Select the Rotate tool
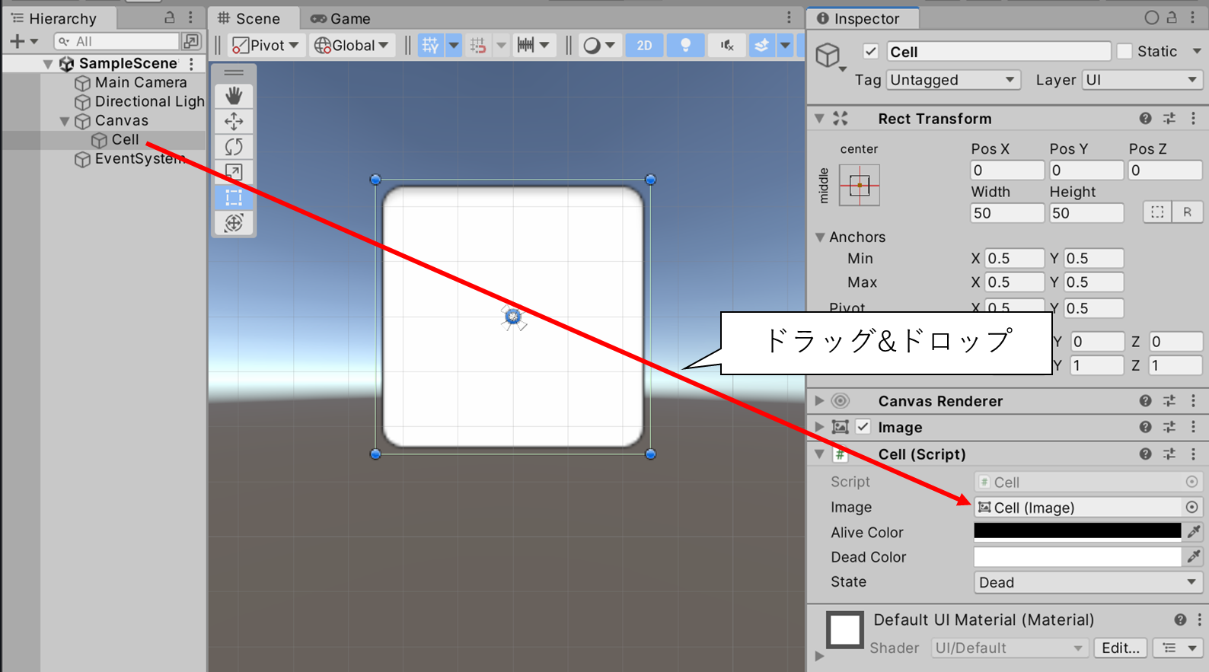 [234, 146]
